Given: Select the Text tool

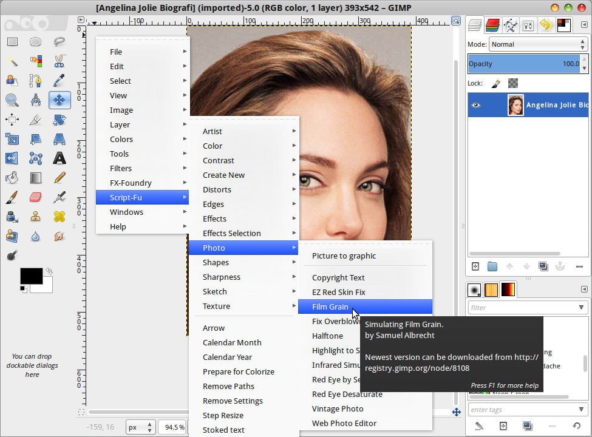Looking at the screenshot, I should click(x=60, y=158).
